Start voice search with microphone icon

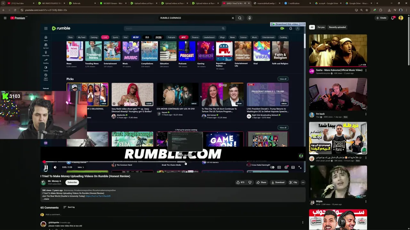pos(250,18)
